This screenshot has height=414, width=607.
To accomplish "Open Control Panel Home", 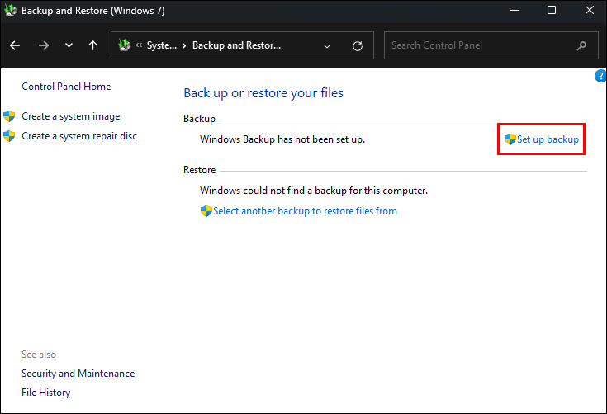I will click(66, 87).
